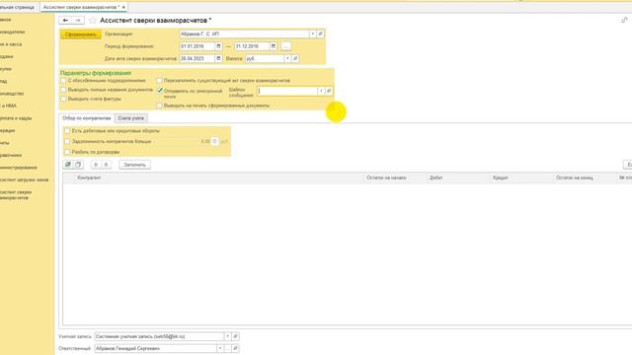Image resolution: width=632 pixels, height=355 pixels.
Task: Uncheck Отправлять по электронной почте
Action: pyautogui.click(x=160, y=91)
